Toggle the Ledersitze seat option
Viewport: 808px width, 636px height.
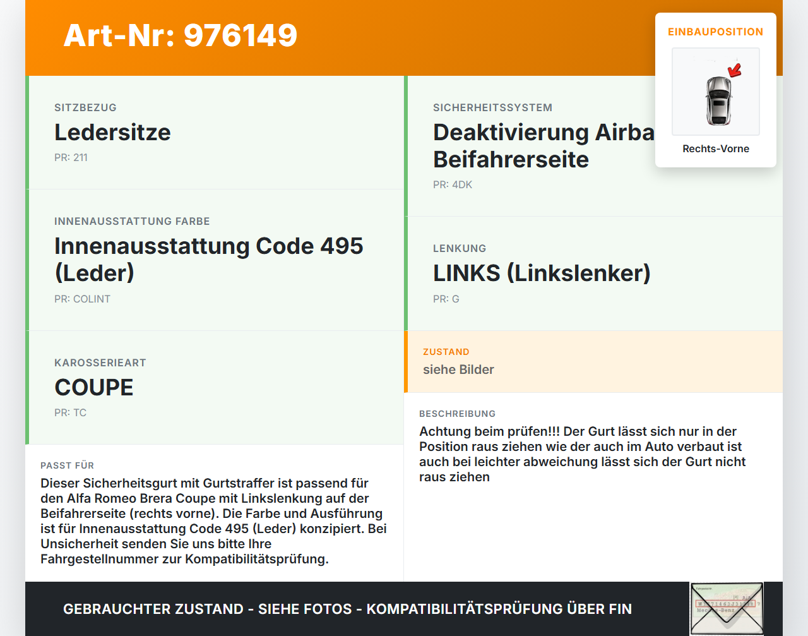pyautogui.click(x=112, y=133)
